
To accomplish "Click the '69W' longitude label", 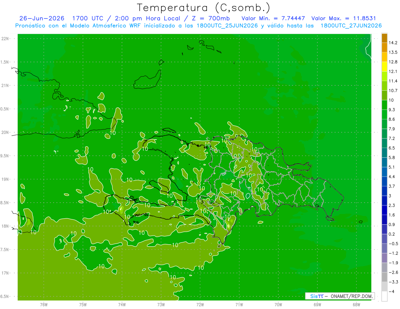I will pyautogui.click(x=317, y=305).
